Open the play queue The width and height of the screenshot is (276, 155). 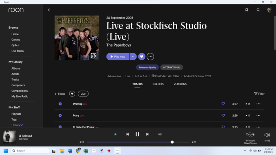[160, 134]
